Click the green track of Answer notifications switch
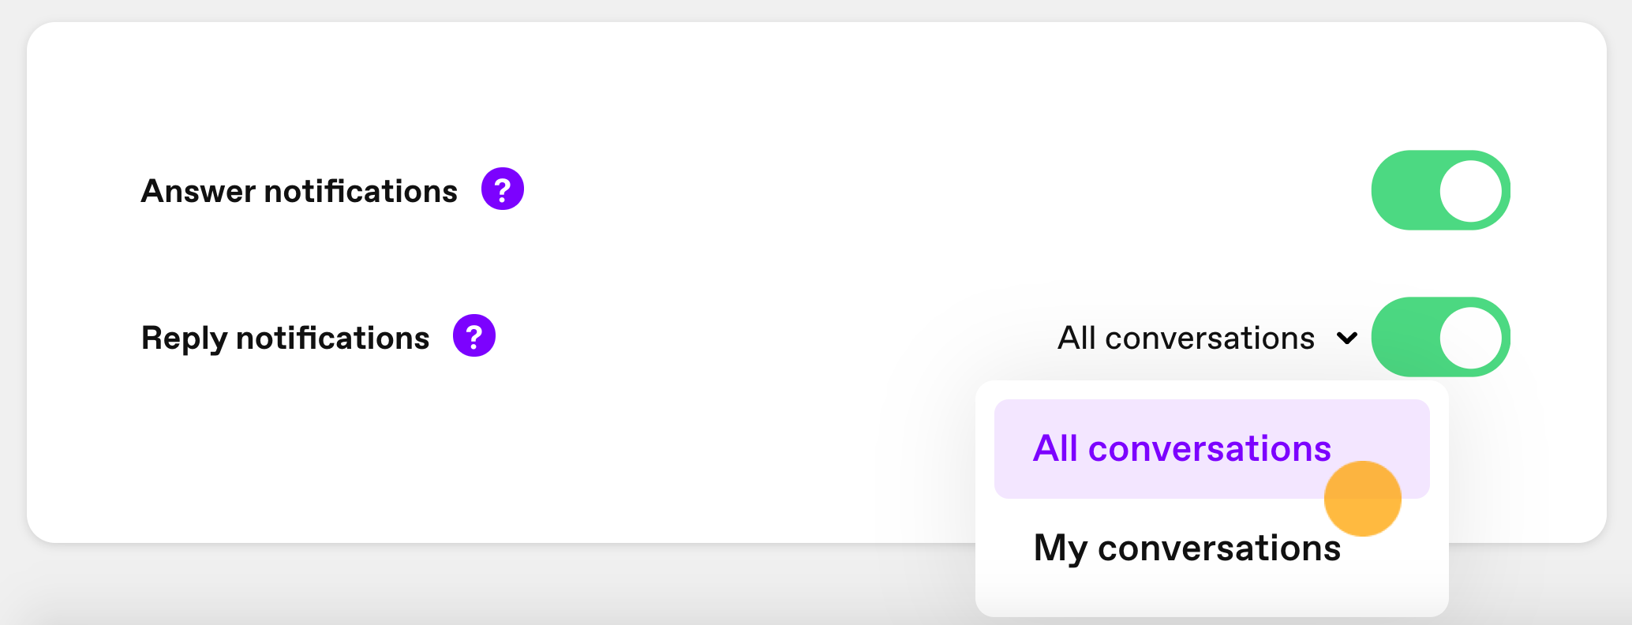The image size is (1632, 625). pyautogui.click(x=1405, y=191)
